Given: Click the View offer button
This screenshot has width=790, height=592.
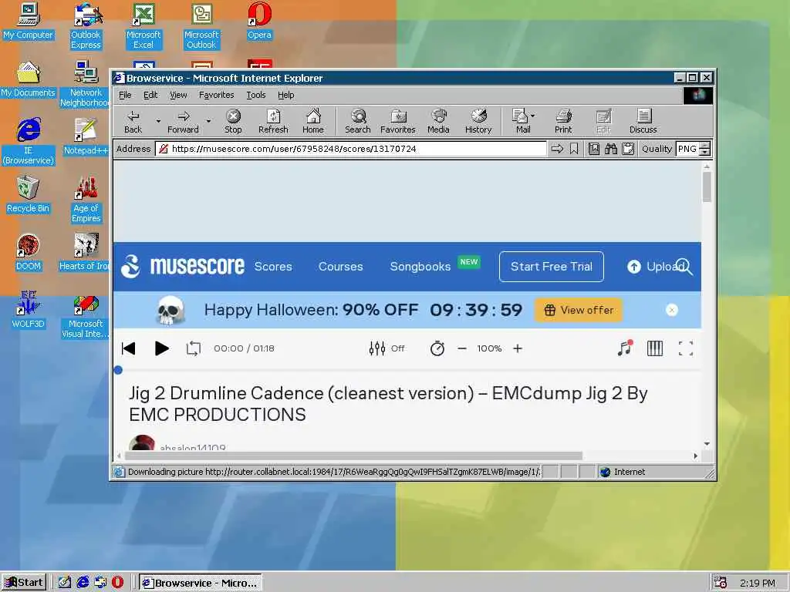Looking at the screenshot, I should click(x=579, y=310).
